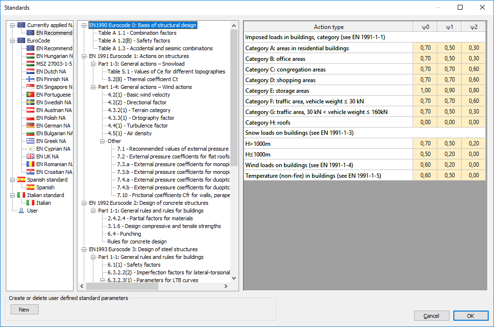Click the EN Bulgarian NA flag icon
The height and width of the screenshot is (327, 494).
click(x=30, y=133)
